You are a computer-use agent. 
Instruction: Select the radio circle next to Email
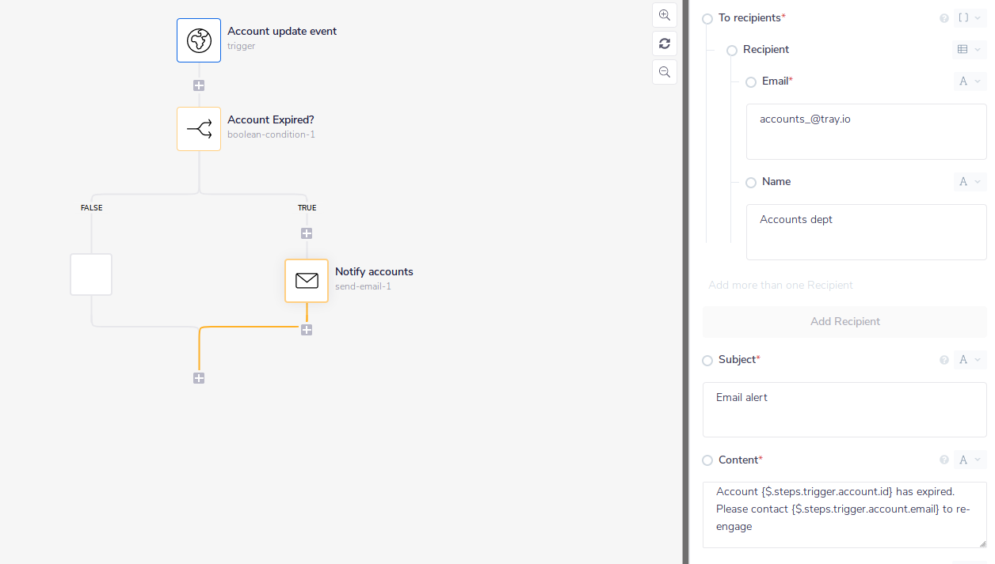click(751, 81)
